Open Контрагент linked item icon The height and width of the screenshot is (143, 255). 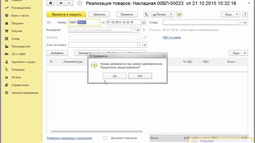pos(138,30)
